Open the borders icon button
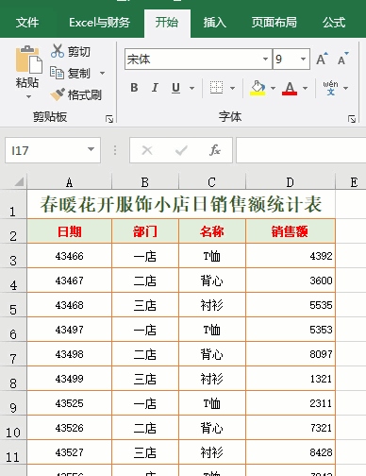 click(x=216, y=88)
